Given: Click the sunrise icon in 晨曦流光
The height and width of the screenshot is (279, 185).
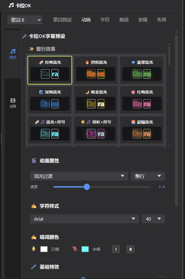Looking at the screenshot, I should pyautogui.click(x=133, y=122).
